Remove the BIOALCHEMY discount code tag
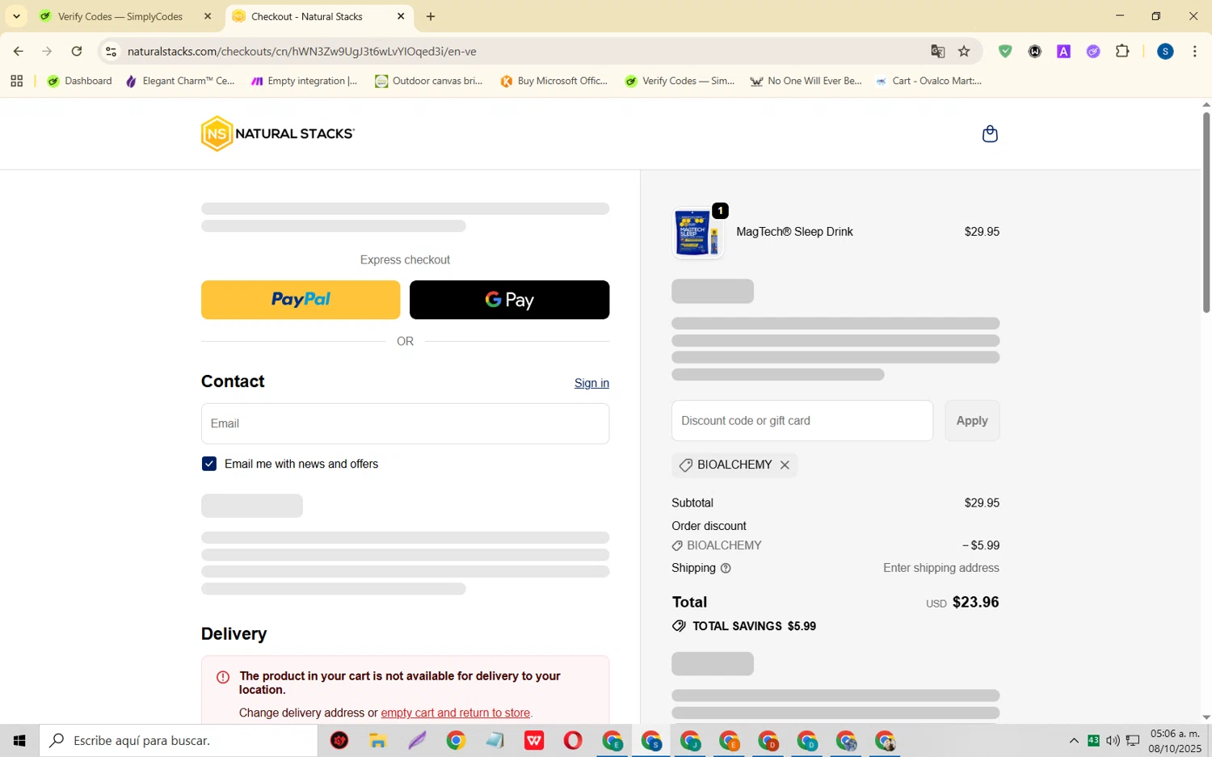1212x757 pixels. 785,465
